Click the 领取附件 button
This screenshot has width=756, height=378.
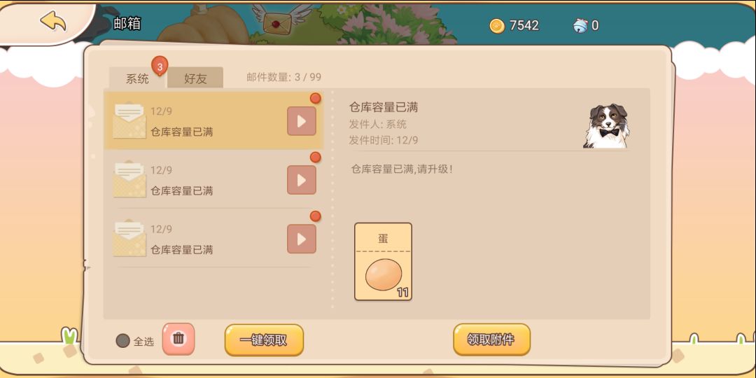point(492,339)
